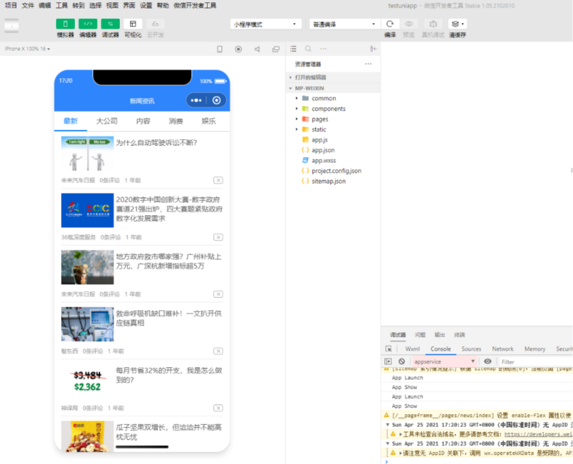Open the 设置 (Settings) menu
573x464 pixels.
point(146,6)
